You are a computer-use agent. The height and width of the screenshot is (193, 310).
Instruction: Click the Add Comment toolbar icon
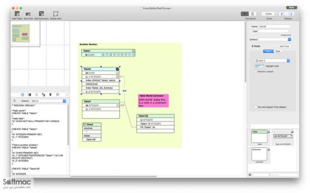pyautogui.click(x=41, y=14)
